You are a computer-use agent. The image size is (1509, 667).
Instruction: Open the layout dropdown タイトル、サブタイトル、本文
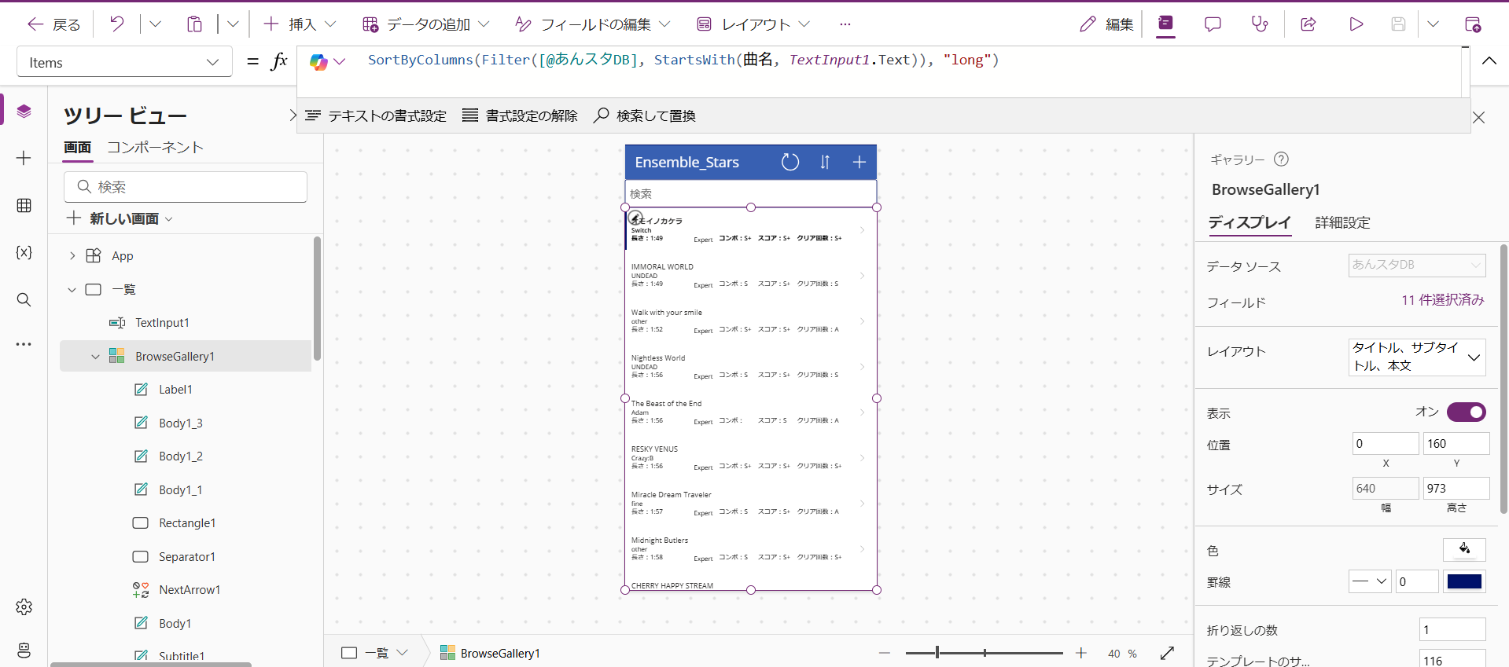(1417, 357)
